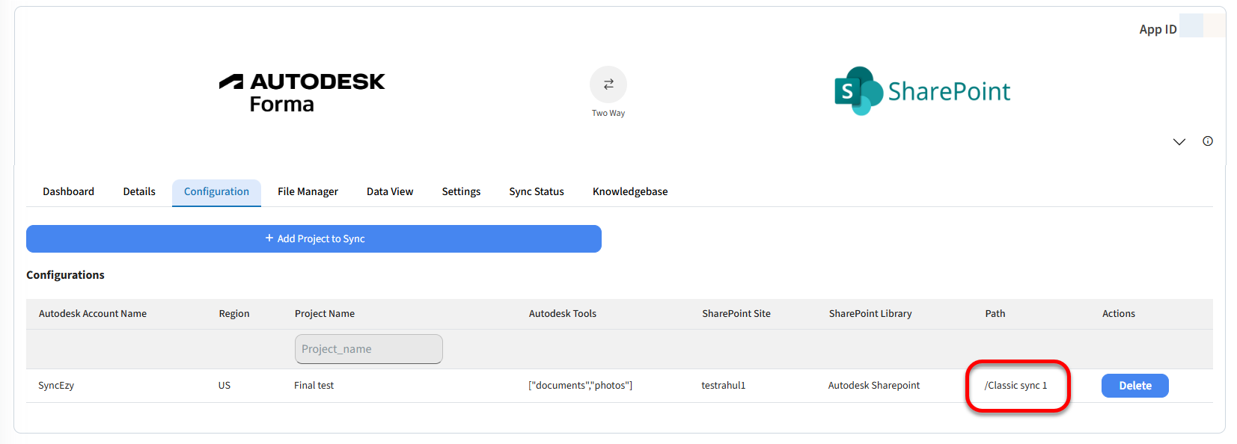
Task: Click the info circle icon
Action: pyautogui.click(x=1207, y=141)
